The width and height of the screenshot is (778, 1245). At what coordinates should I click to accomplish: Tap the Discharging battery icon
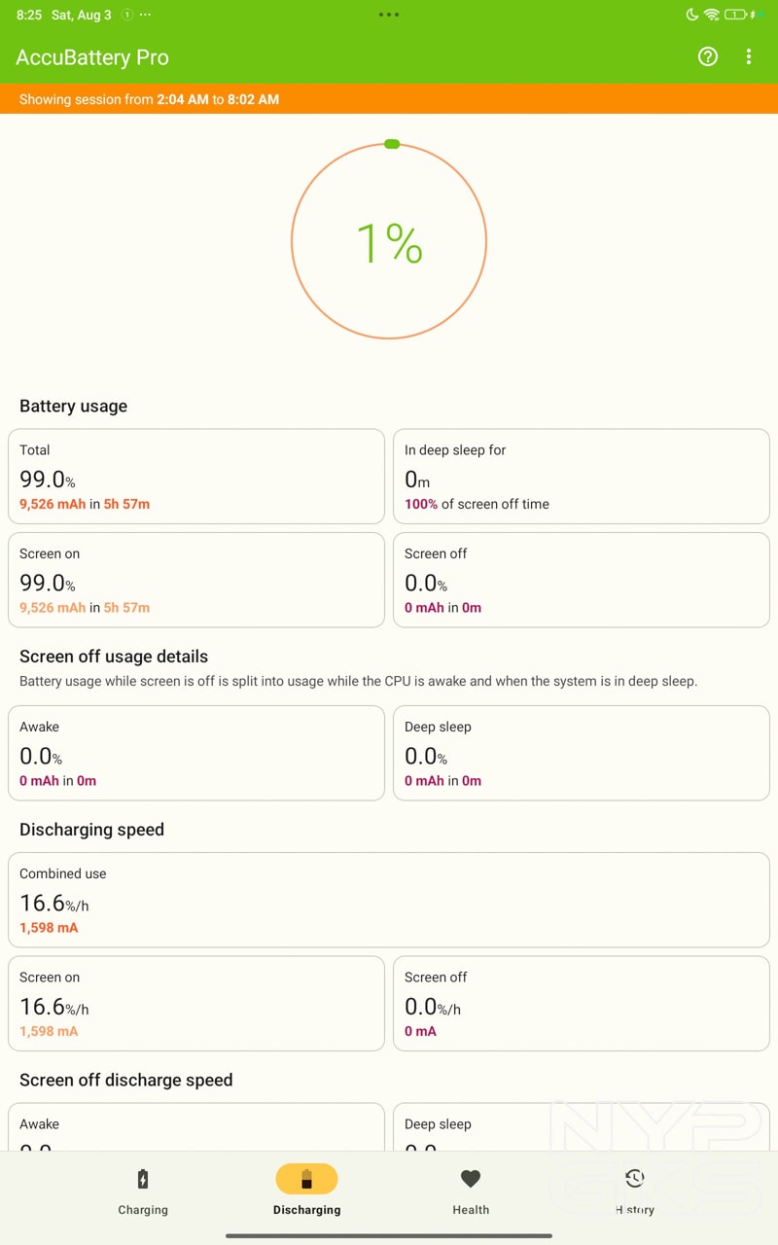click(306, 1180)
